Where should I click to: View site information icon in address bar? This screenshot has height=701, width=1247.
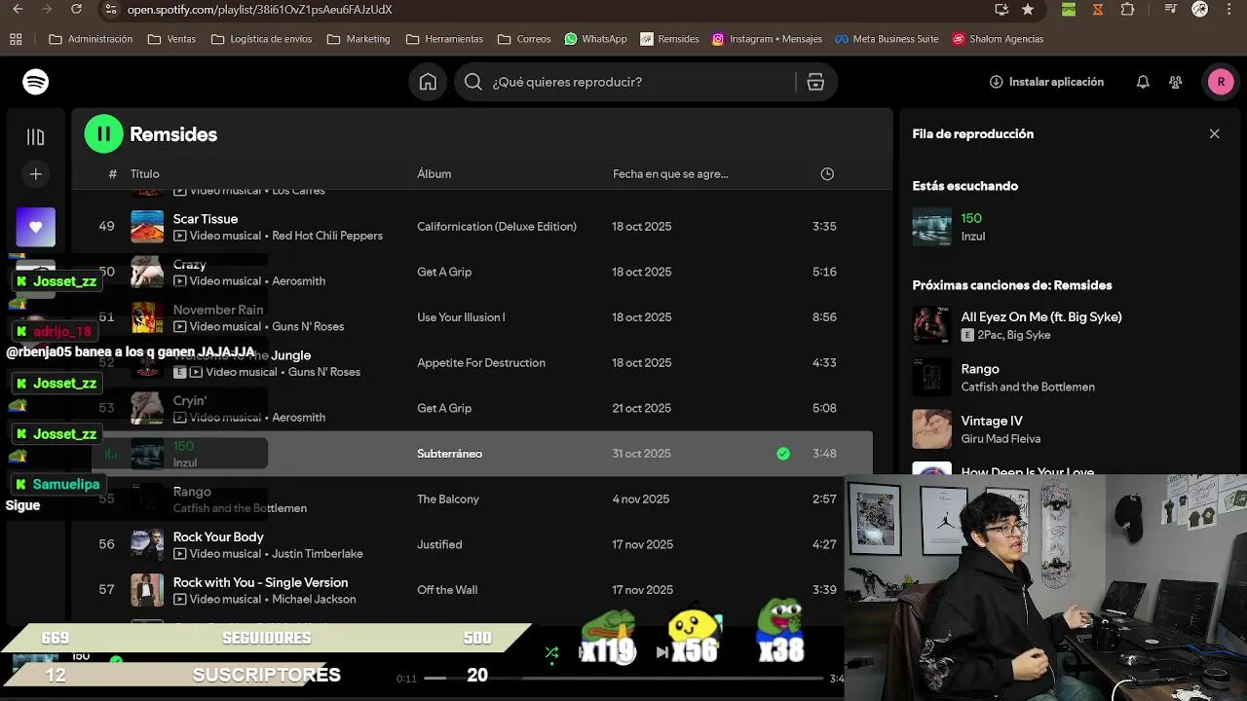111,10
